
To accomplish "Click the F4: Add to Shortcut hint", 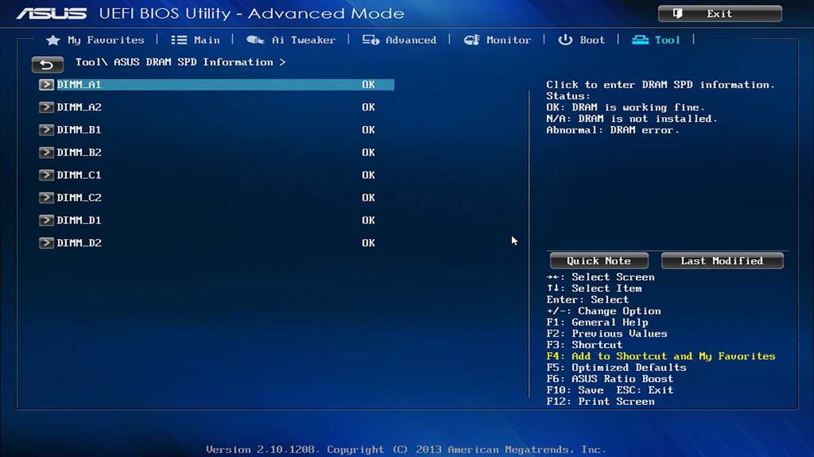I will coord(660,356).
